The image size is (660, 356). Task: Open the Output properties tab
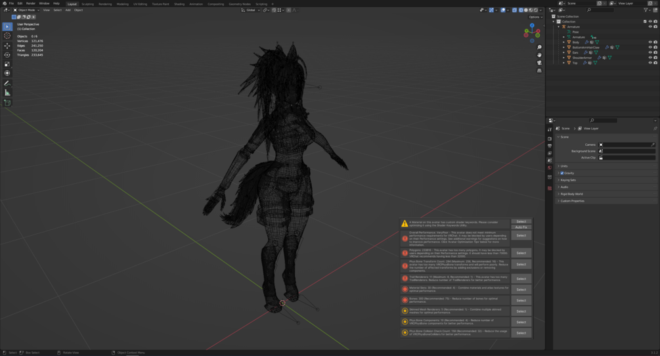pos(550,146)
